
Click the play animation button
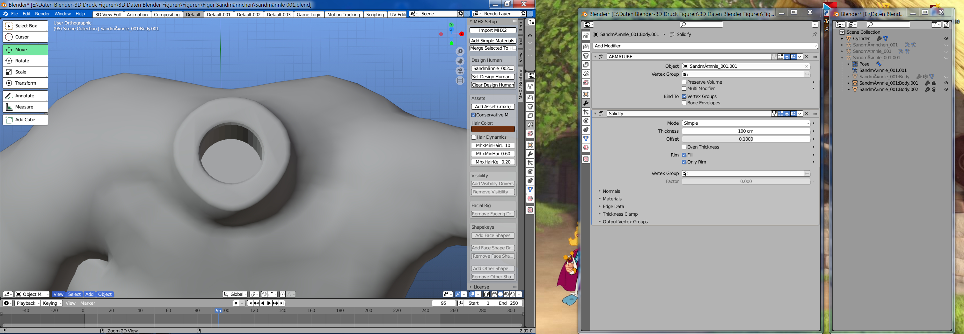tap(269, 303)
